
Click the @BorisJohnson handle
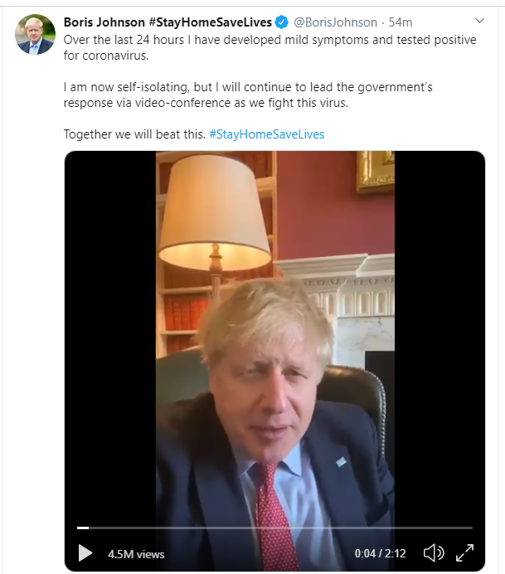coord(335,22)
